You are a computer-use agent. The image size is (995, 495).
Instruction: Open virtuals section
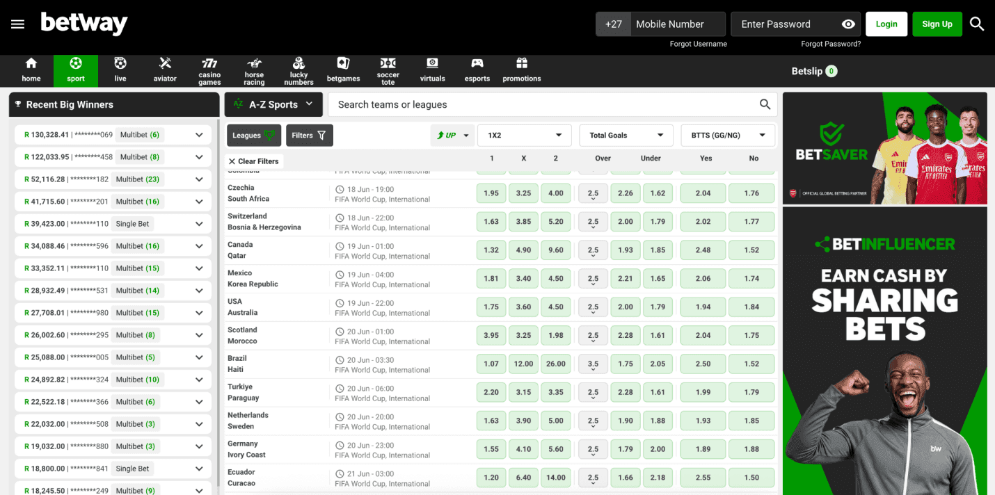[x=432, y=70]
